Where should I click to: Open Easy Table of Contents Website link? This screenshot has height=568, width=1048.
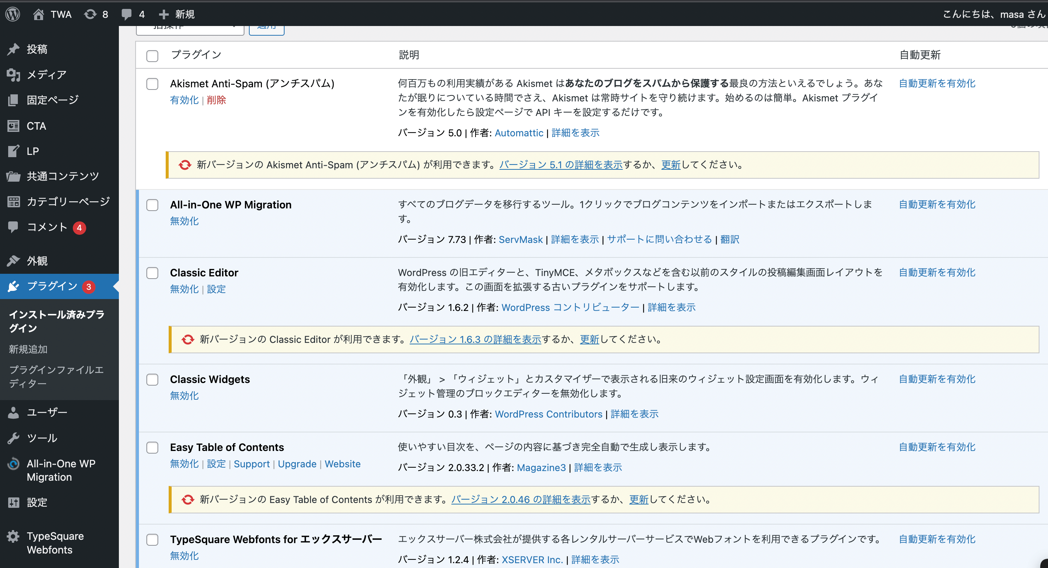pos(343,464)
